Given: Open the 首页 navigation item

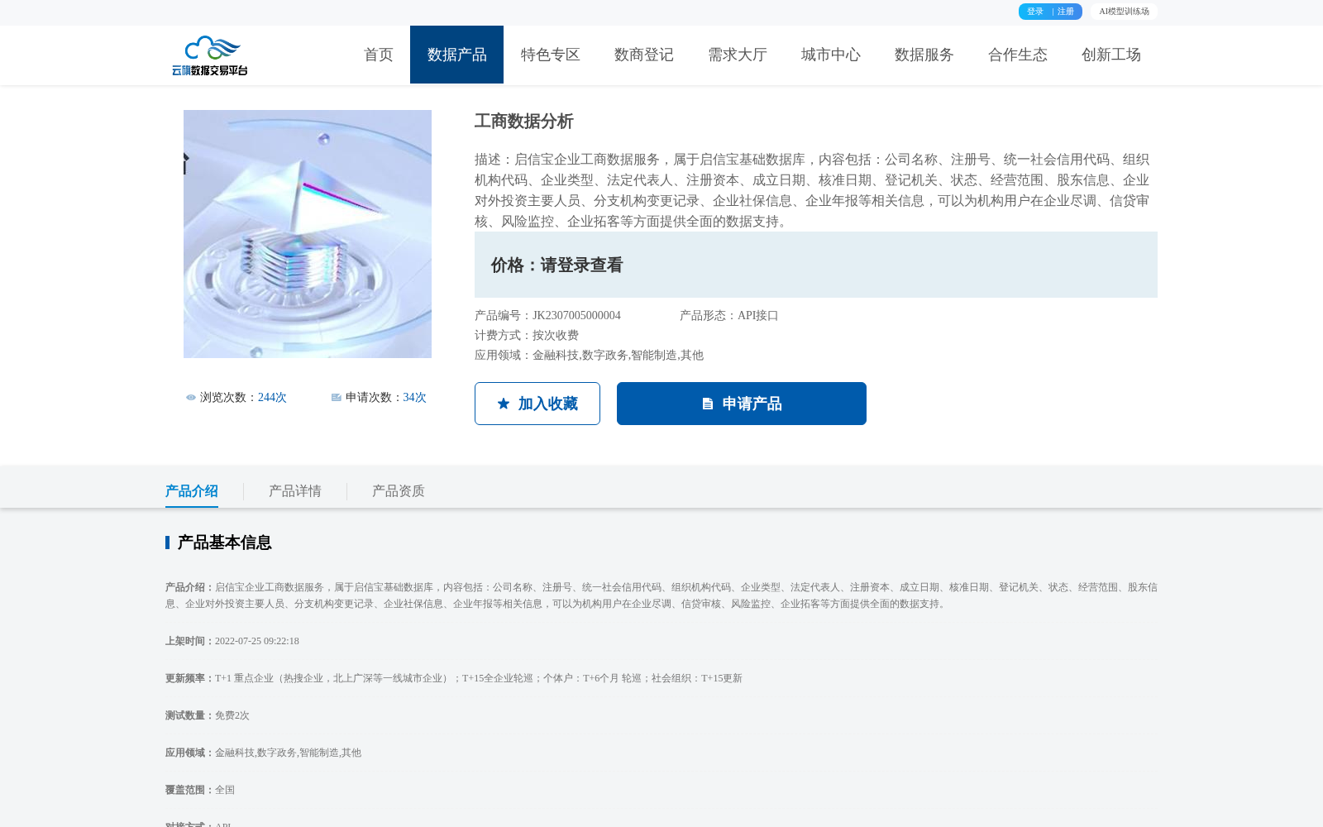Looking at the screenshot, I should coord(379,55).
